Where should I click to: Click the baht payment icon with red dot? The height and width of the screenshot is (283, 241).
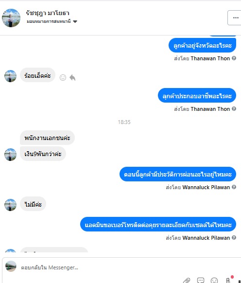click(228, 280)
